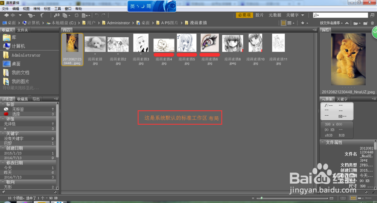This screenshot has width=377, height=203.
Task: Get photos from camera icon
Action: click(57, 15)
